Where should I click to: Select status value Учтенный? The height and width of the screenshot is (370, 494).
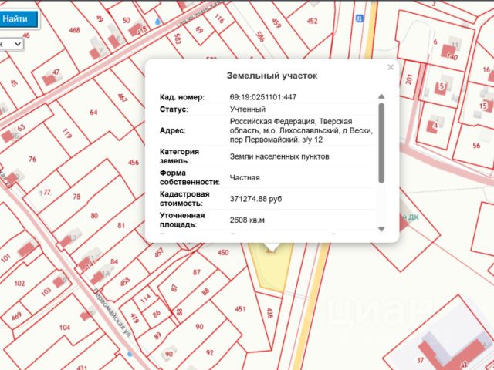[x=248, y=109]
